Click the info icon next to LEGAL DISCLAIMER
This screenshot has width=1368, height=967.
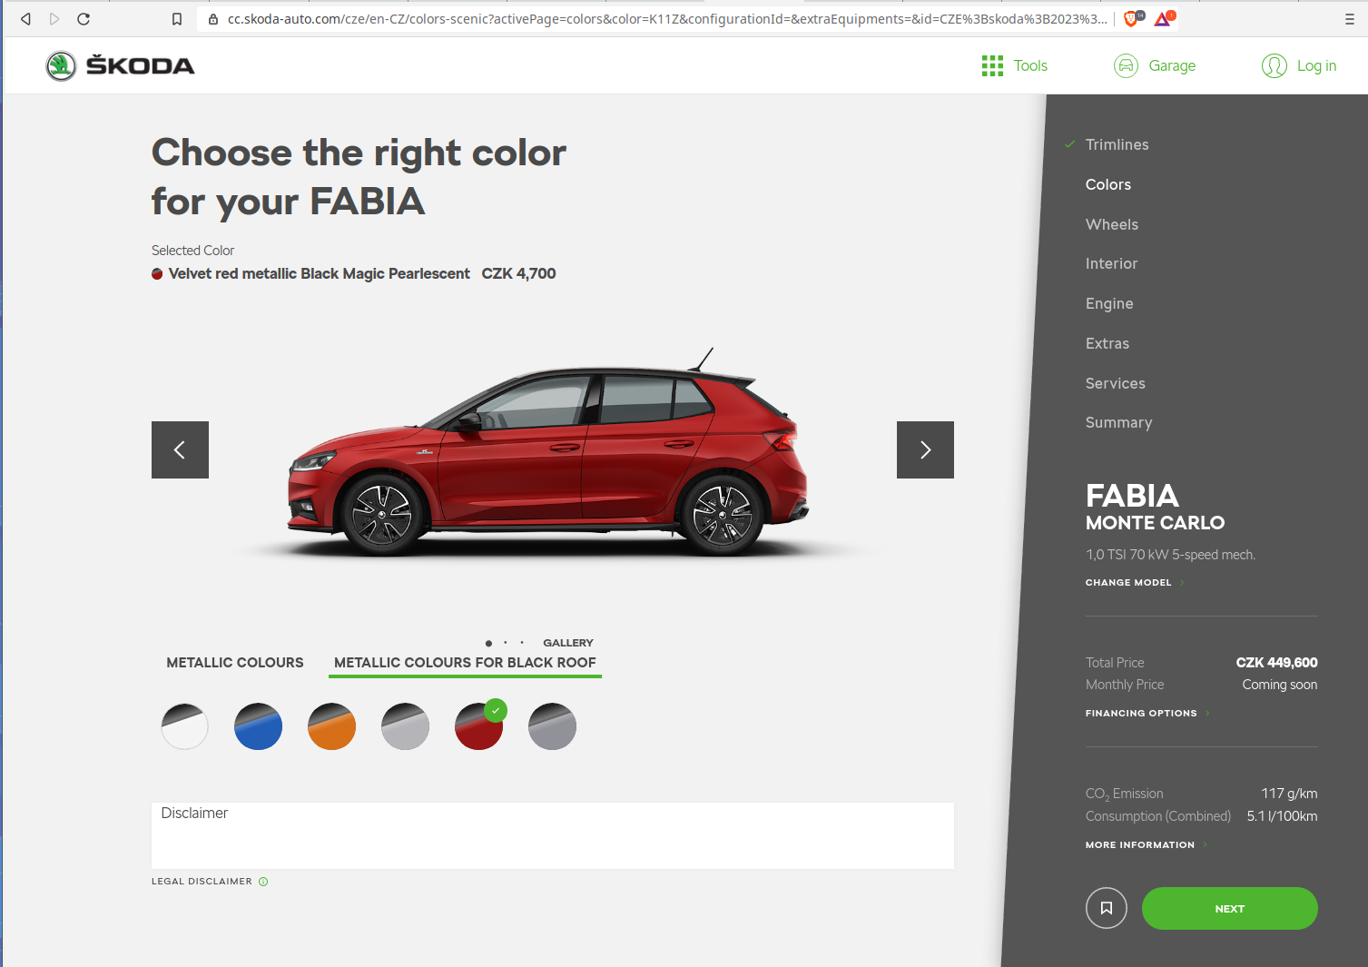pyautogui.click(x=263, y=881)
